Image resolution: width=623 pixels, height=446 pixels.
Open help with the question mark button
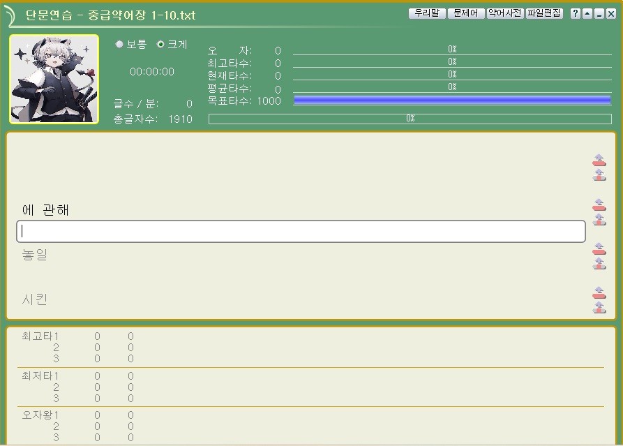[x=575, y=14]
